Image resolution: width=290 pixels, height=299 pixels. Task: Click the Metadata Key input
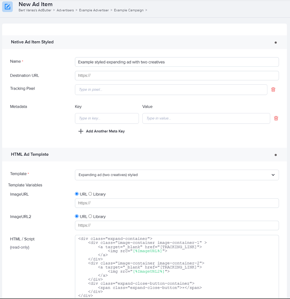tap(107, 118)
